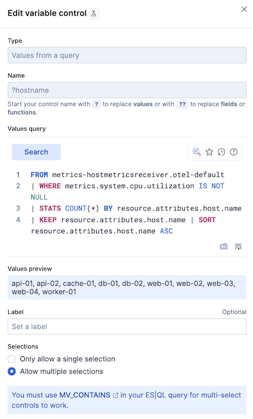Screen dimensions: 253x419
Task: Click the KEEP keyword on line 4
Action: point(48,220)
